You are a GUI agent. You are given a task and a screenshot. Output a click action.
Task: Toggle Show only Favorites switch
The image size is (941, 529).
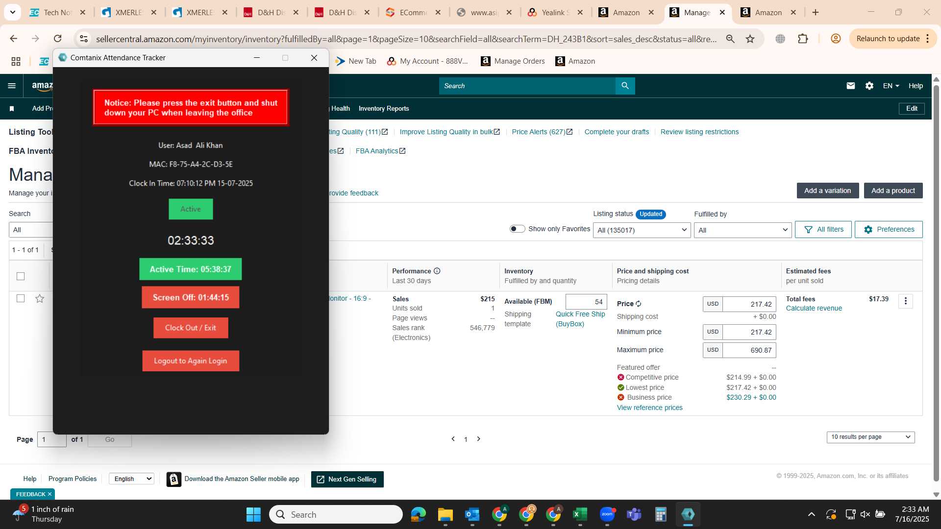tap(517, 229)
